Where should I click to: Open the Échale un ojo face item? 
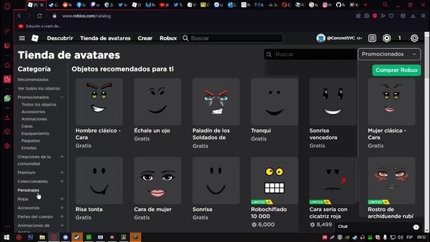pyautogui.click(x=157, y=110)
